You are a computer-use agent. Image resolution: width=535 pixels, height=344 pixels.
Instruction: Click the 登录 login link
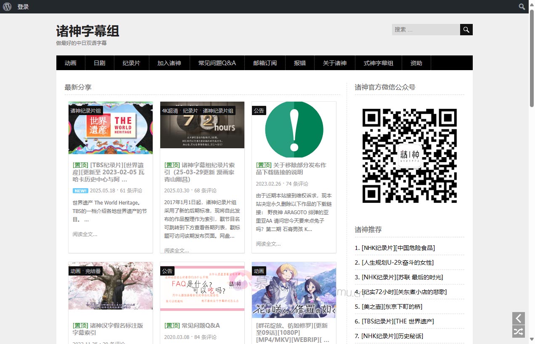tap(23, 7)
